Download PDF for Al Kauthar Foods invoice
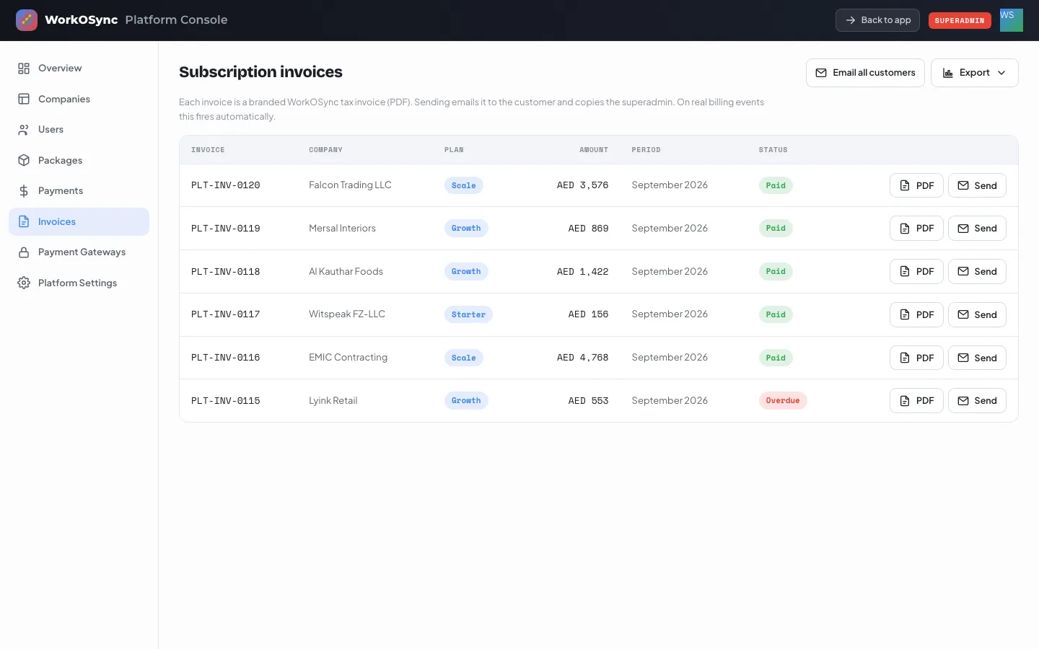 click(x=916, y=272)
